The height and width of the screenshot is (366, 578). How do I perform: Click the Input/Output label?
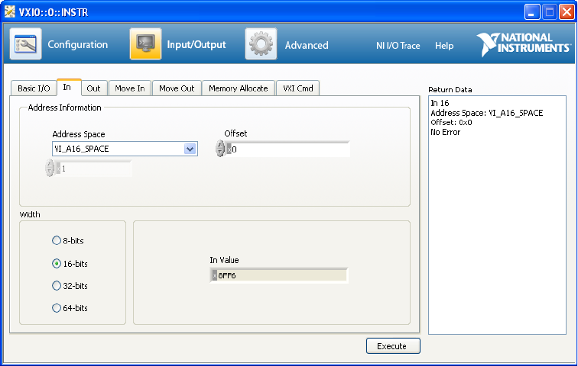tap(196, 44)
